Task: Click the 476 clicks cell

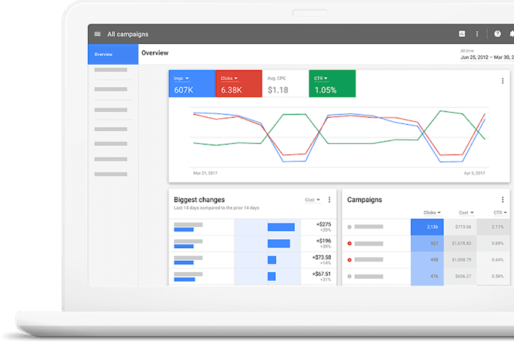Action: click(x=427, y=276)
